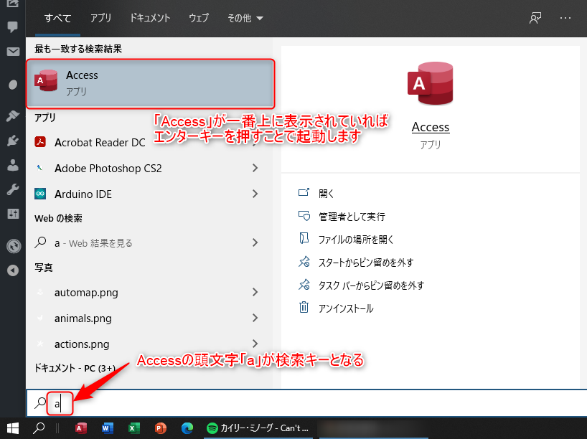This screenshot has height=439, width=587.
Task: Click the left-arrow collapse icon in the sidebar
Action: [x=13, y=270]
